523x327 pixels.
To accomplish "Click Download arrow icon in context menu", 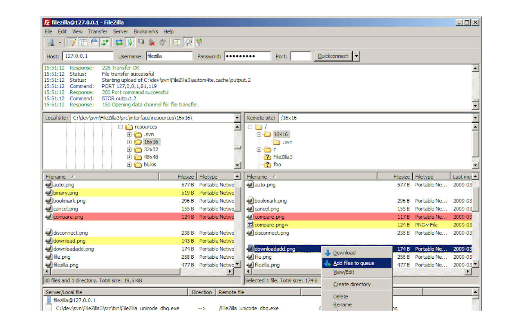I will pyautogui.click(x=328, y=253).
